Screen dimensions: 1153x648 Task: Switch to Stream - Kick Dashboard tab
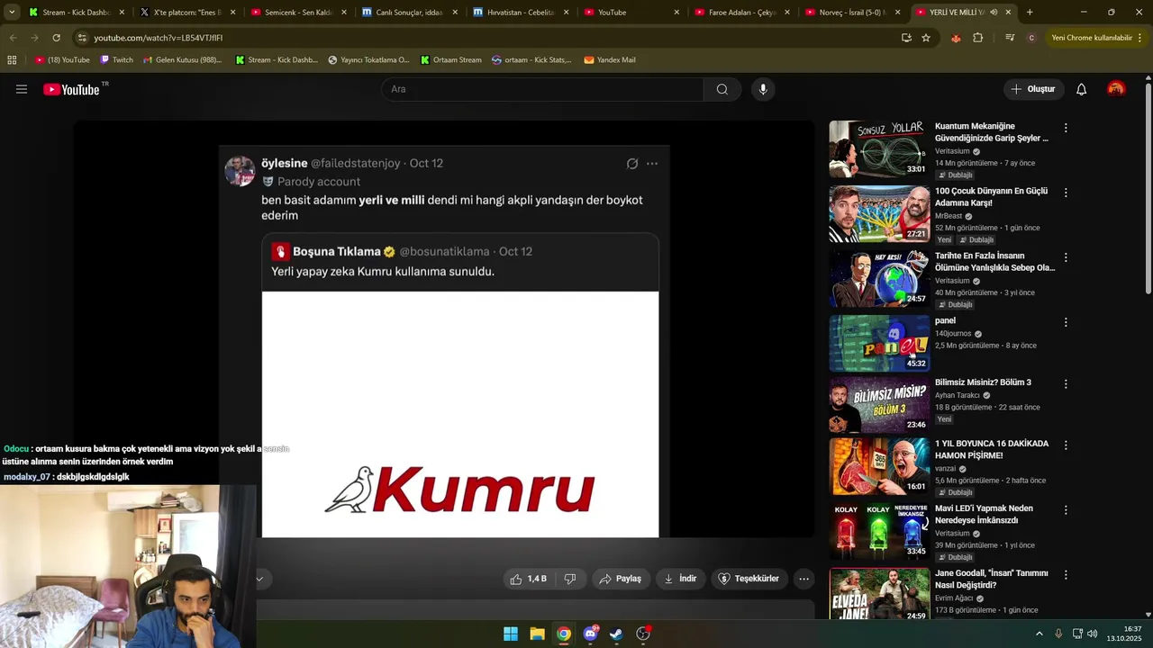point(77,13)
